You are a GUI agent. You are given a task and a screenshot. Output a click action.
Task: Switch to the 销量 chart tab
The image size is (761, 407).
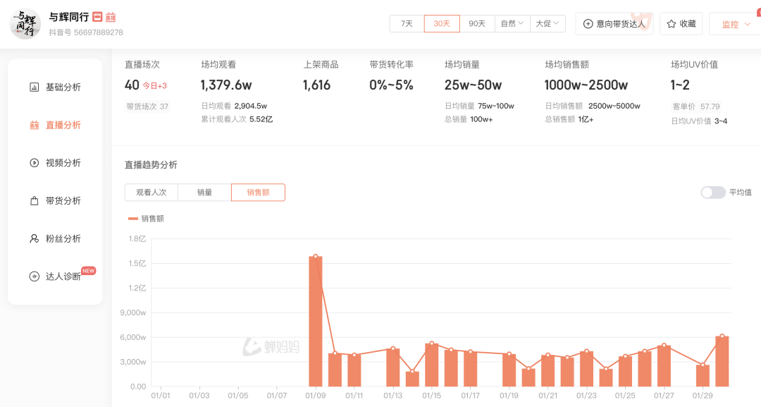pyautogui.click(x=204, y=193)
